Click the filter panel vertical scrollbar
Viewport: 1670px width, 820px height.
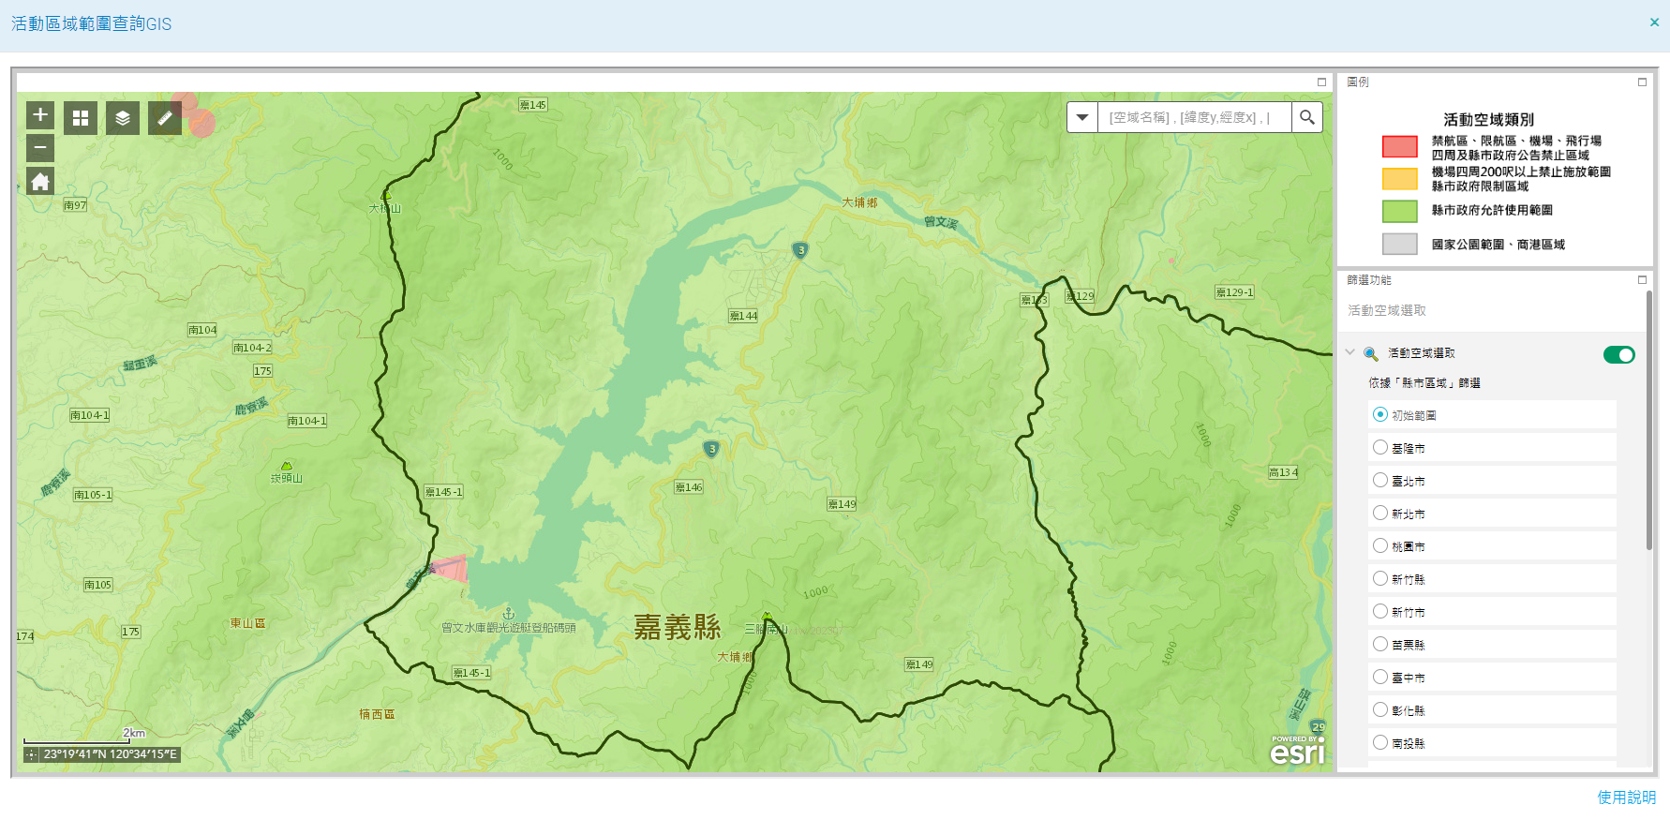pos(1649,422)
